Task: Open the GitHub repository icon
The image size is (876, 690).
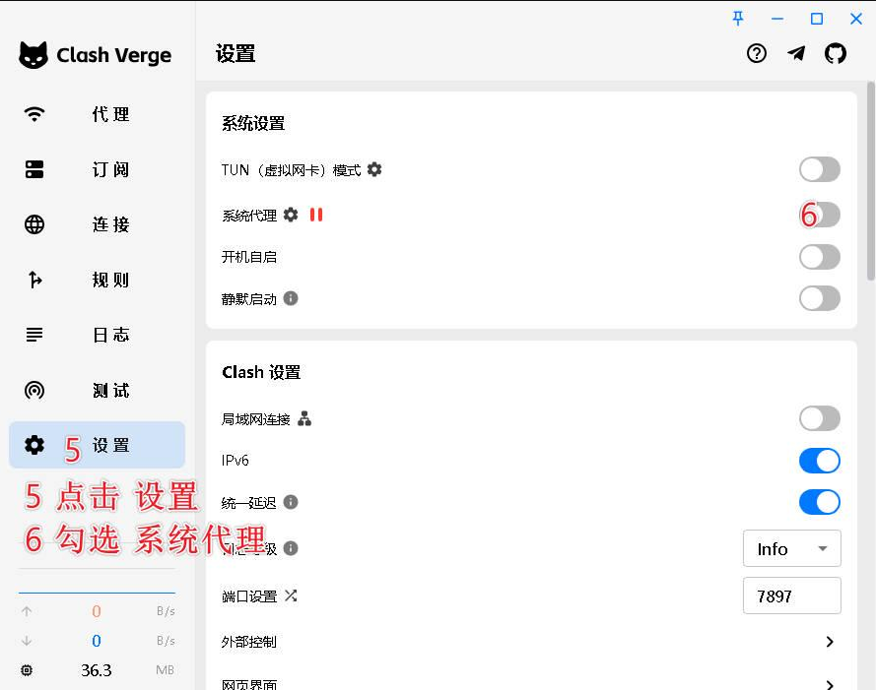Action: 836,53
